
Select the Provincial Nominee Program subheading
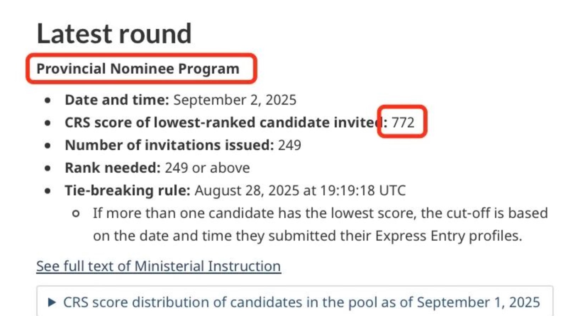pos(138,69)
